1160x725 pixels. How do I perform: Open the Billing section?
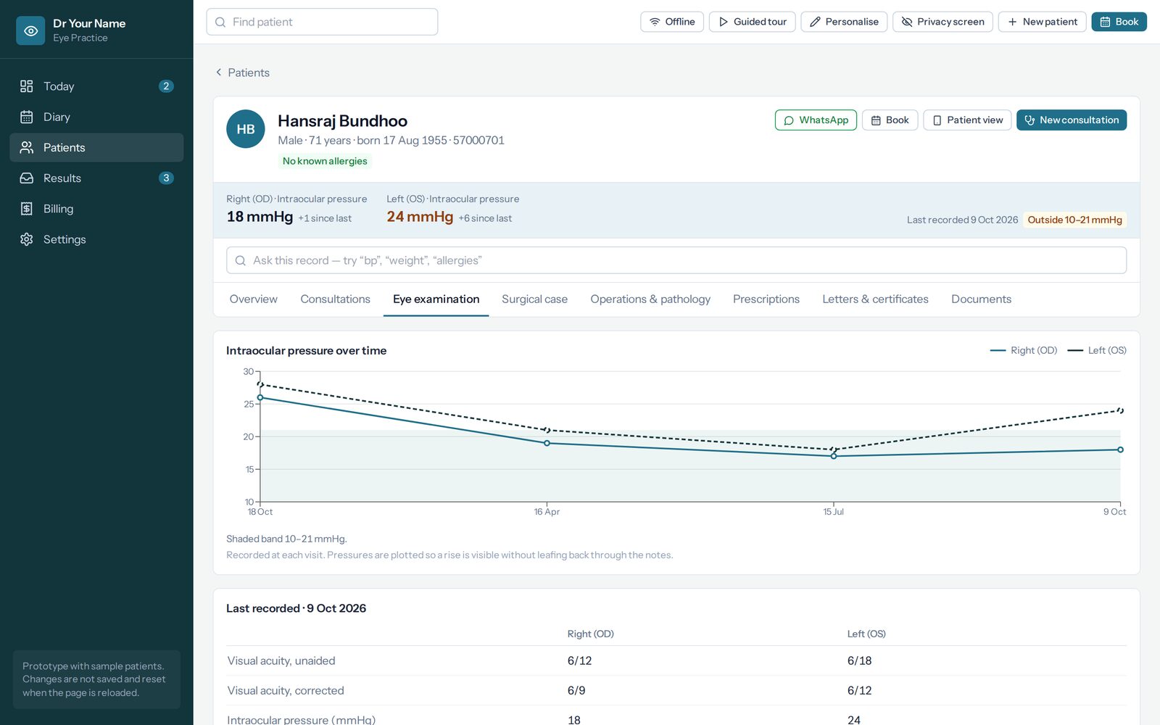[96, 209]
